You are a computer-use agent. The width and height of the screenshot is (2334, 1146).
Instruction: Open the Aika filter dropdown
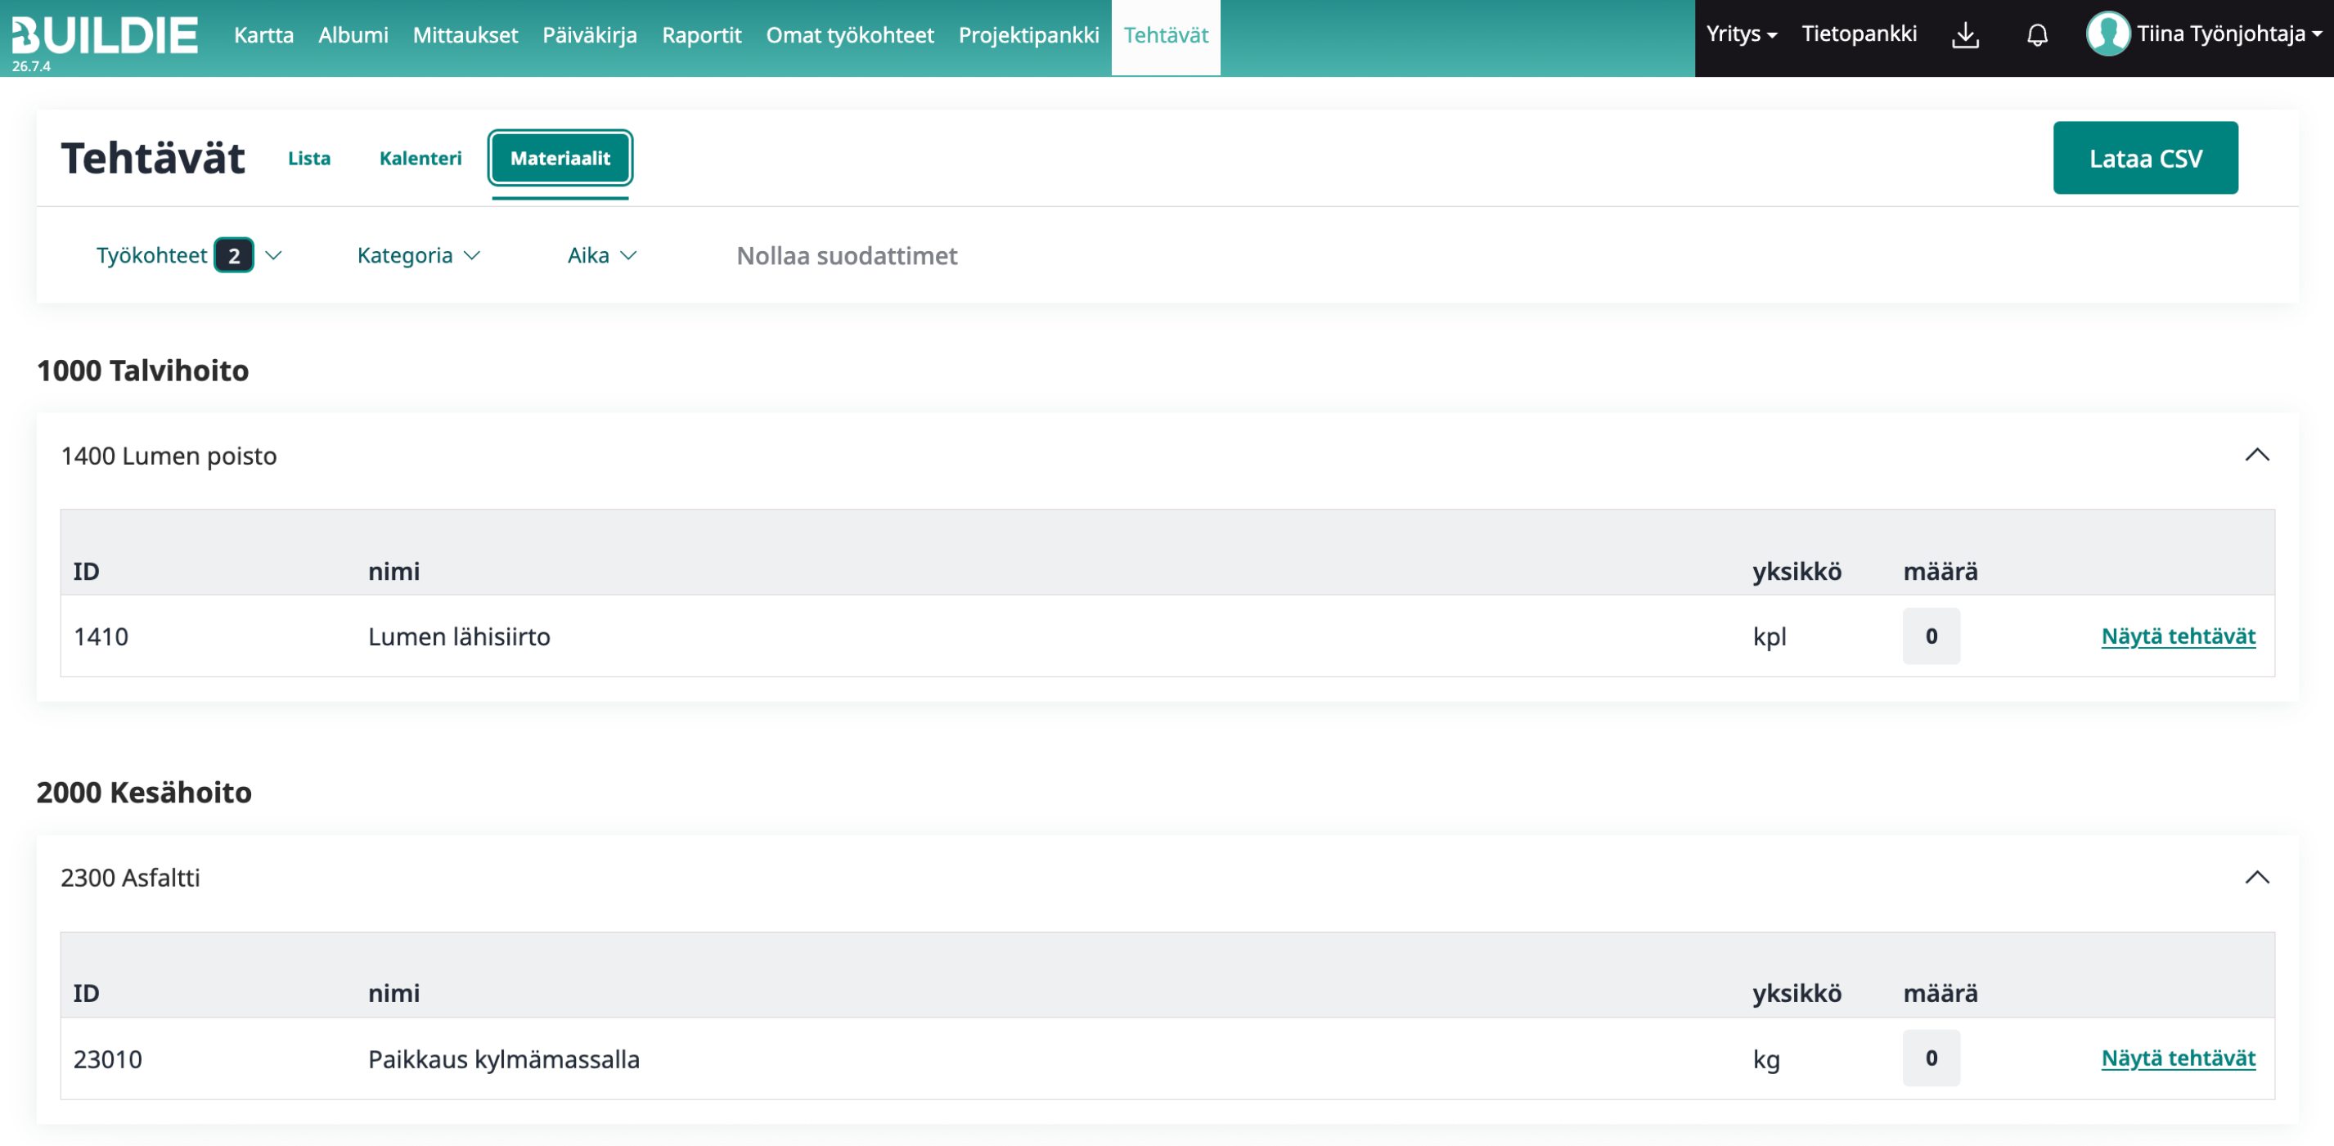601,256
